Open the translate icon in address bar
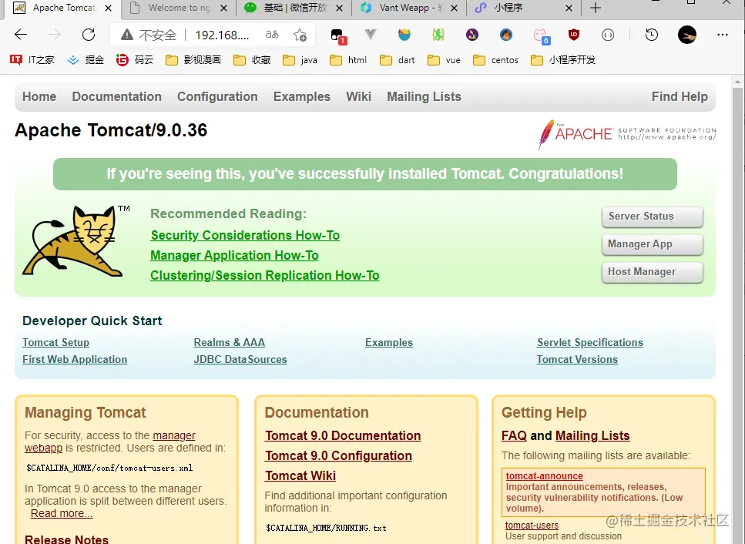The width and height of the screenshot is (745, 544). [x=272, y=35]
